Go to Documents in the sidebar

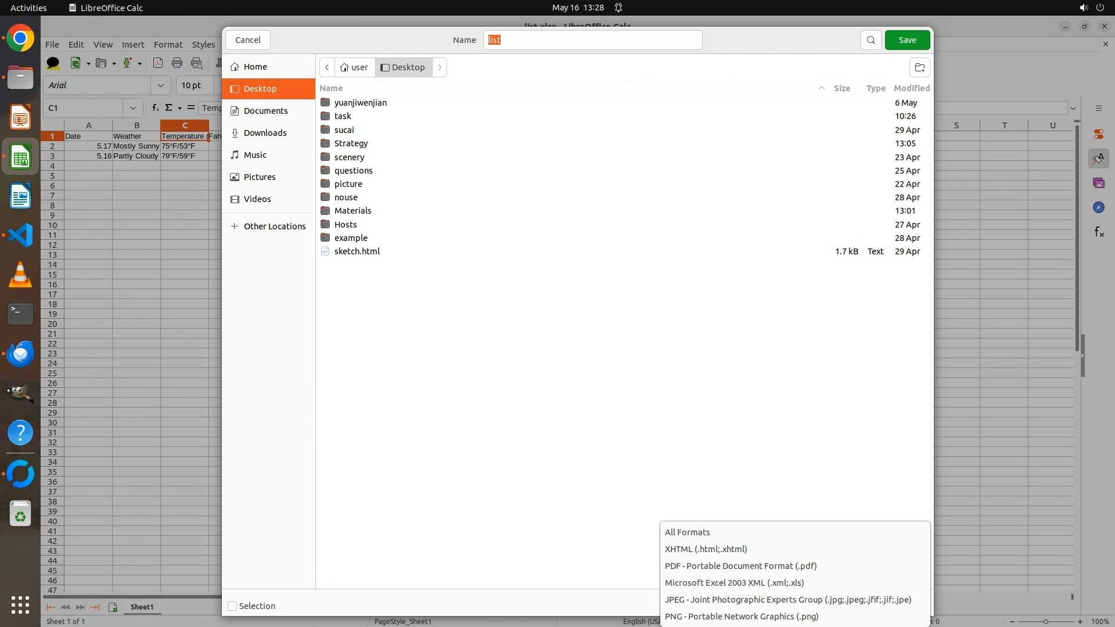pos(265,111)
